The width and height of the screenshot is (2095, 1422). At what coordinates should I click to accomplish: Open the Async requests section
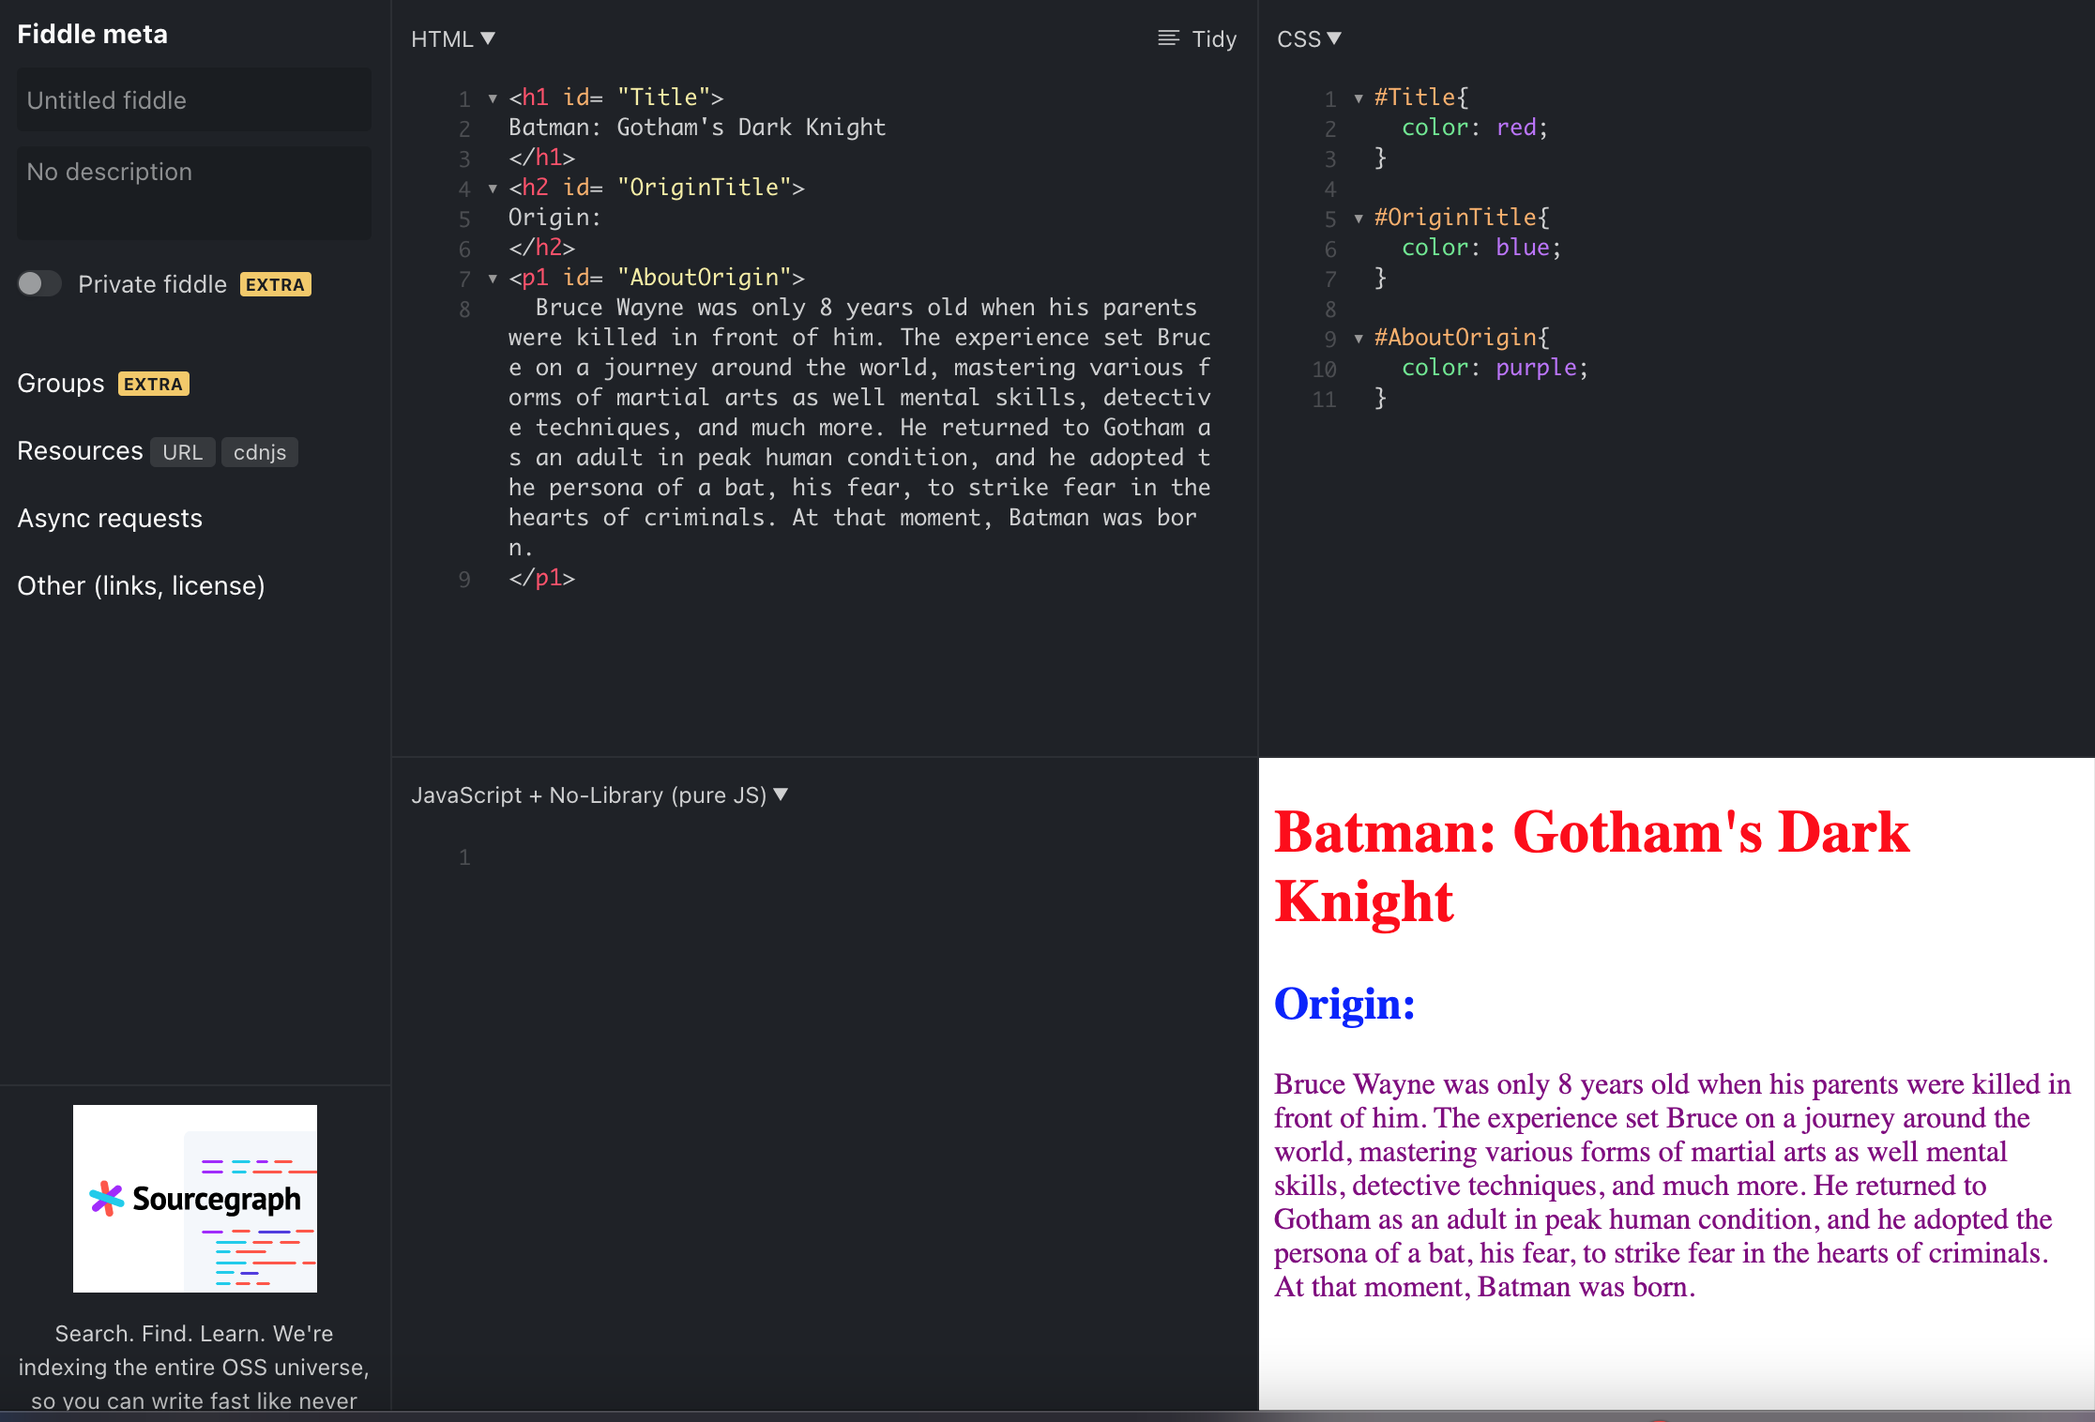pos(110,518)
